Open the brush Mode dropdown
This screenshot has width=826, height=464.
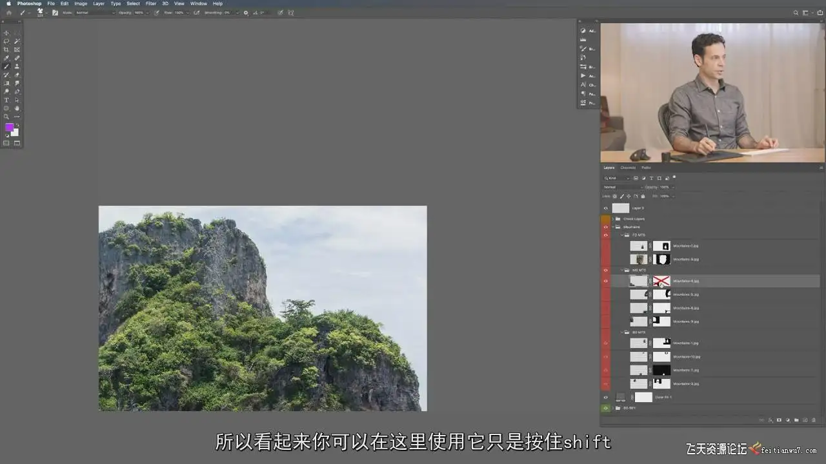click(x=96, y=12)
